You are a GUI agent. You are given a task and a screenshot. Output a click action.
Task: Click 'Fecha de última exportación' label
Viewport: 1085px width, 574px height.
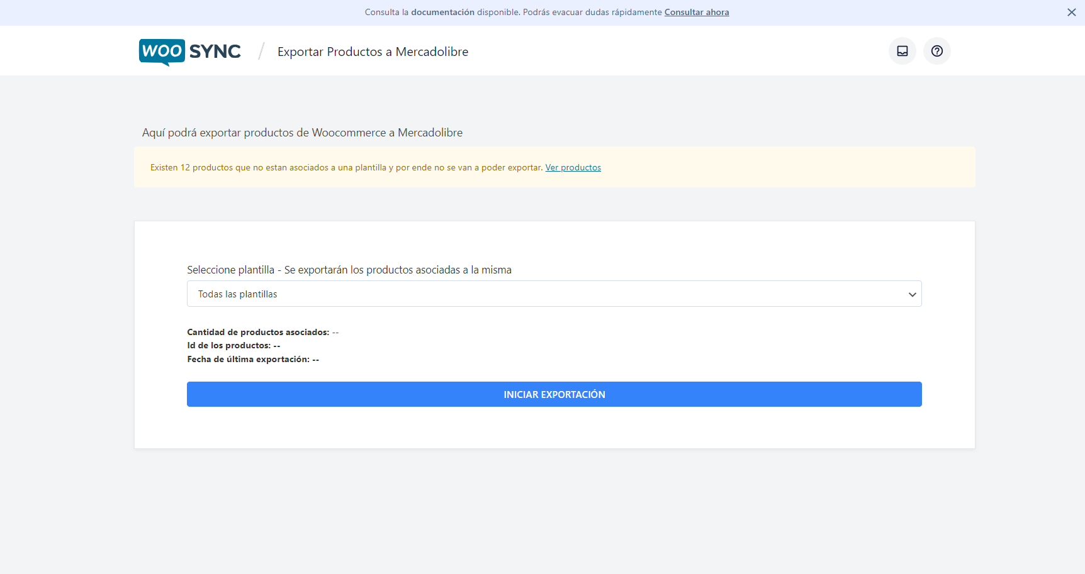(x=248, y=359)
